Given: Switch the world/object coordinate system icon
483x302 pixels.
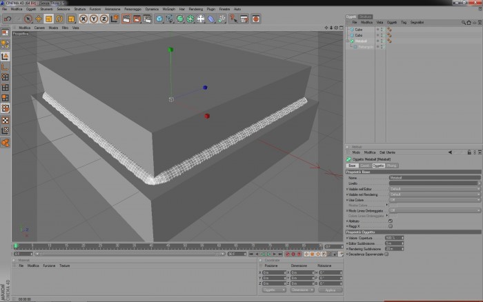Looking at the screenshot, I should click(x=115, y=19).
